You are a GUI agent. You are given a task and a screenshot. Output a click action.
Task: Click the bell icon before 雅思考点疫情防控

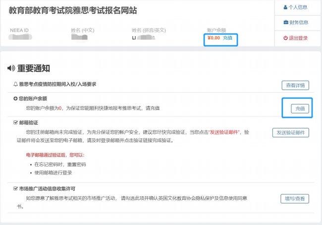(x=15, y=84)
